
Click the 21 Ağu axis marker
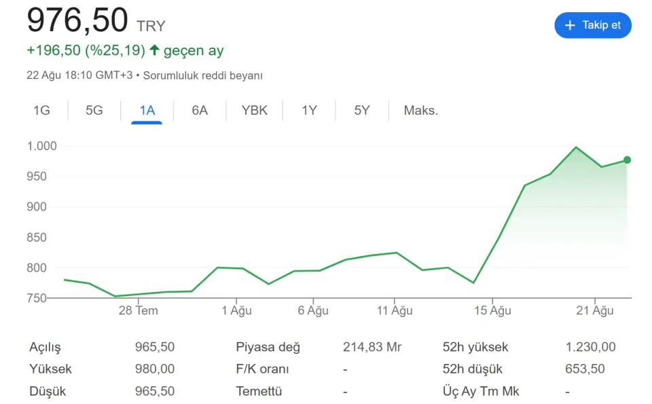[595, 310]
